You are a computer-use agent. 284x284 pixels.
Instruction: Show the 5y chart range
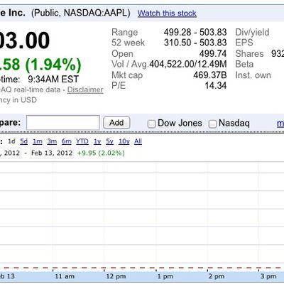[x=109, y=141]
